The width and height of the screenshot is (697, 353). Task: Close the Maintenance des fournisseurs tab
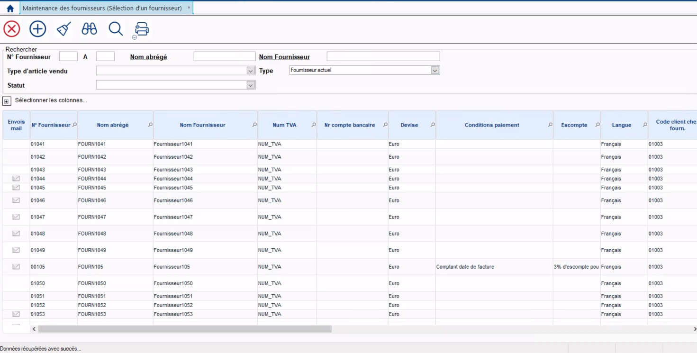pyautogui.click(x=189, y=8)
